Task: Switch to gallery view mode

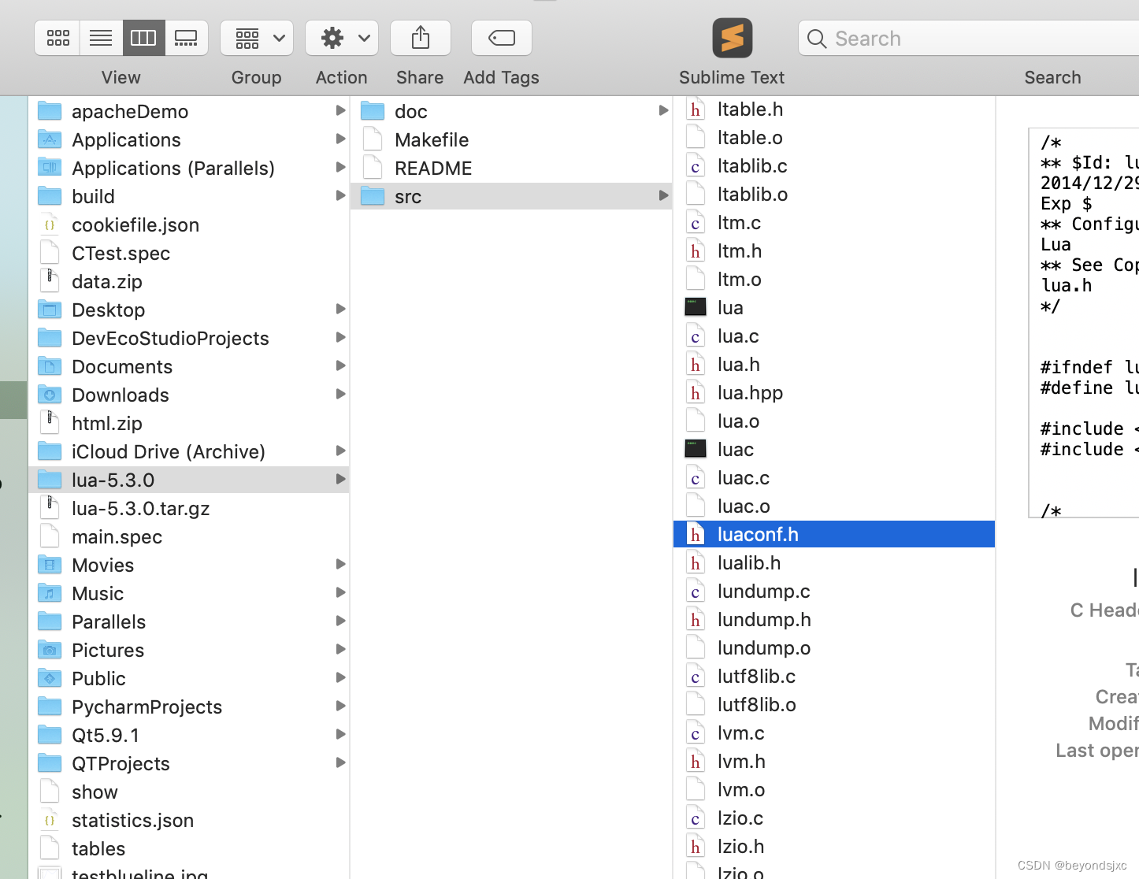Action: pyautogui.click(x=187, y=38)
